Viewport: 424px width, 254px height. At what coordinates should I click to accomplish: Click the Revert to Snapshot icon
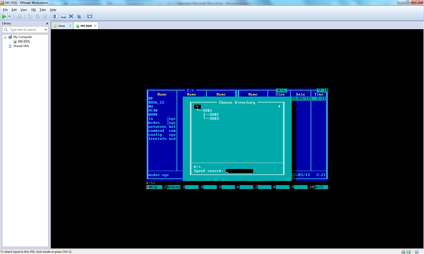point(38,17)
